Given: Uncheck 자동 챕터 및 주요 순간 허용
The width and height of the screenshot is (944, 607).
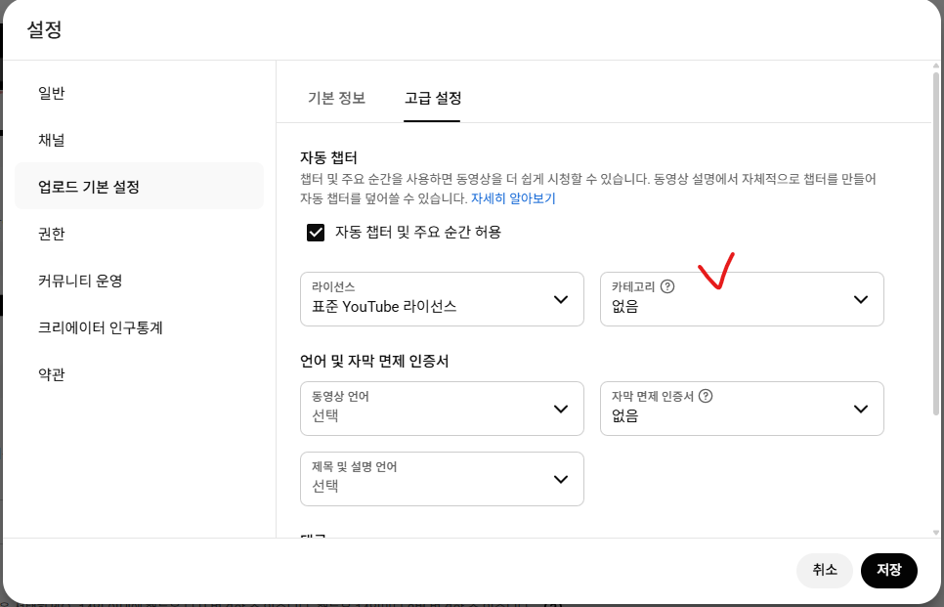Looking at the screenshot, I should point(315,234).
